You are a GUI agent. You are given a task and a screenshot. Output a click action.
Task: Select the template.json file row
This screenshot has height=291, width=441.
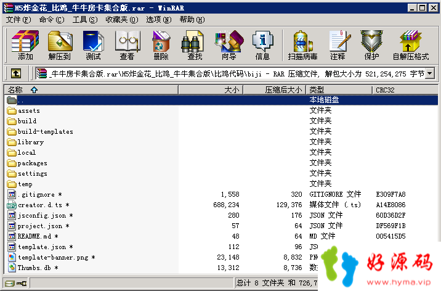coord(162,247)
